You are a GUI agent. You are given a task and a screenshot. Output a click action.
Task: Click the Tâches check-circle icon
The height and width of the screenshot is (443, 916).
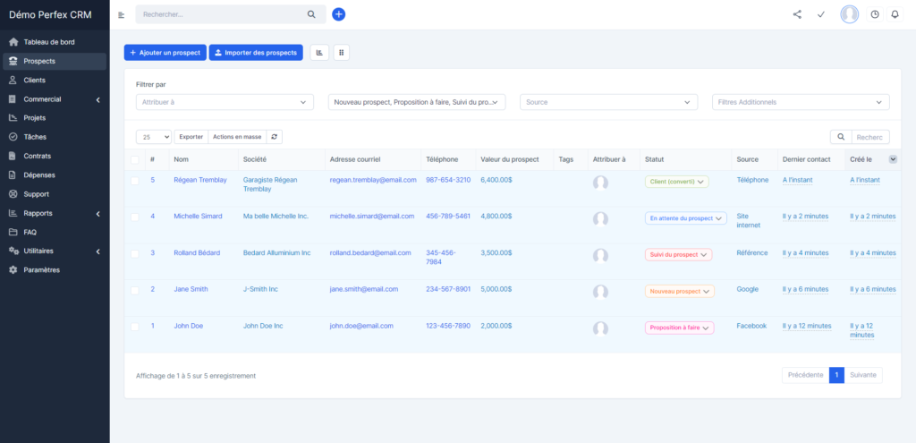coord(13,137)
